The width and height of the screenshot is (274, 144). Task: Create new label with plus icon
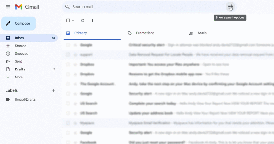tap(53, 90)
